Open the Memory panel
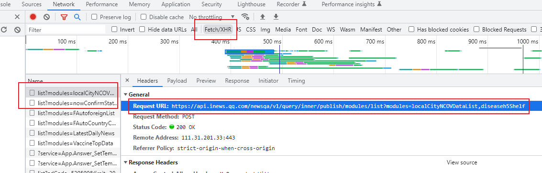The image size is (542, 173). pyautogui.click(x=139, y=4)
